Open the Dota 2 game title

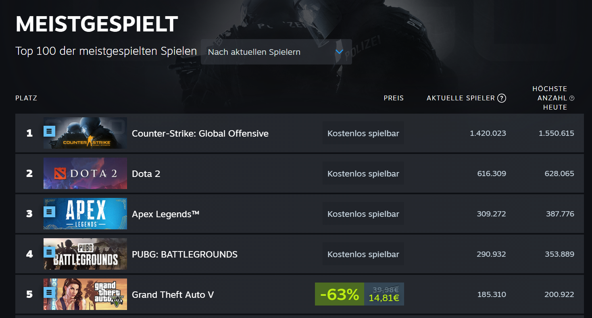pos(146,174)
